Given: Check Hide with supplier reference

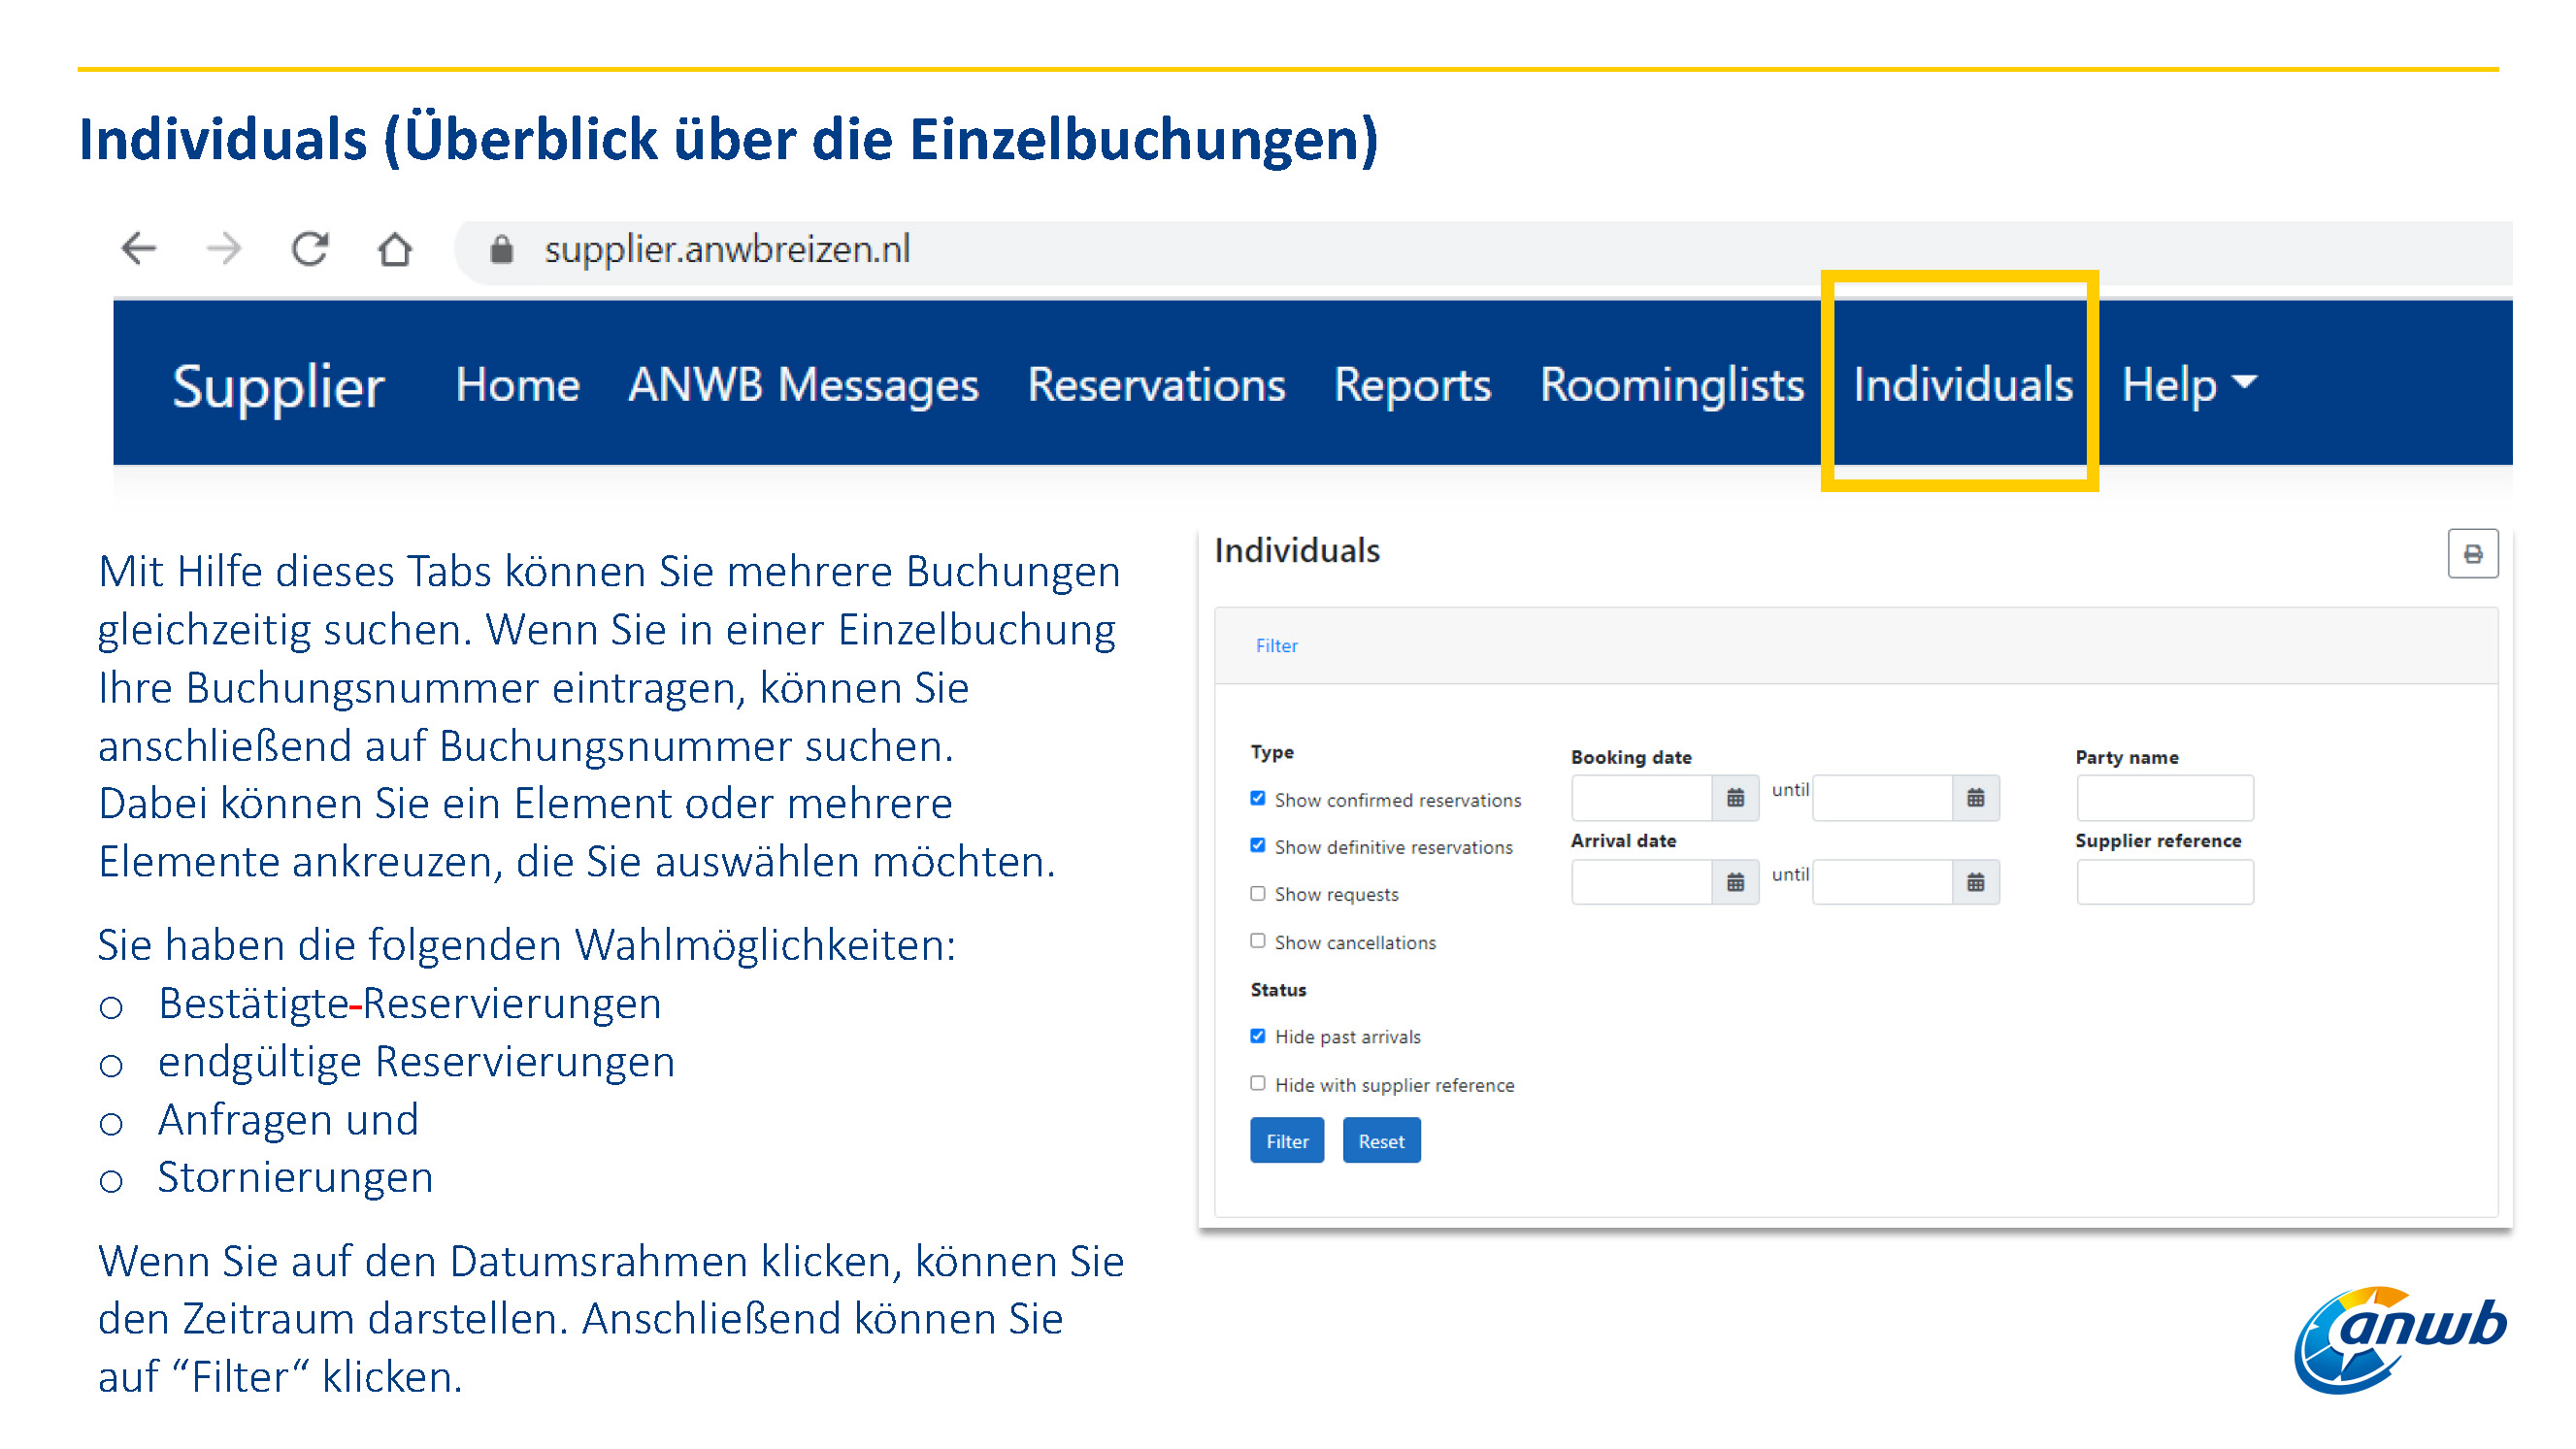Looking at the screenshot, I should pos(1258,1083).
